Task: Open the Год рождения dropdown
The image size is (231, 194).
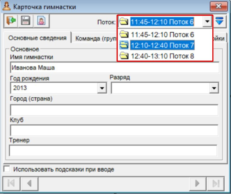Action: click(102, 88)
